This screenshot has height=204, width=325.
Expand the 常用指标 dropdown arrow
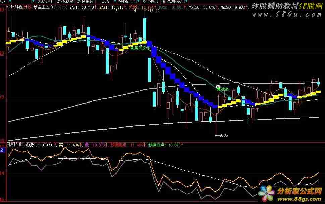point(187,1)
